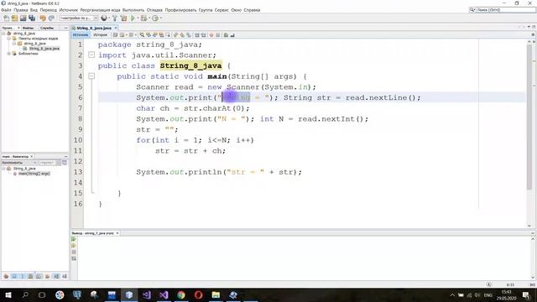The width and height of the screenshot is (537, 302).
Task: Open File Explorer from the taskbar
Action: (x=216, y=294)
